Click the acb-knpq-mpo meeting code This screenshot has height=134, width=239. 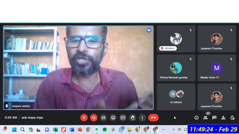(x=32, y=118)
